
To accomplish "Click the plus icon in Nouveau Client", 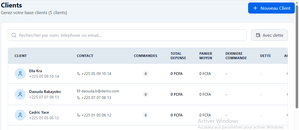I will (x=255, y=8).
